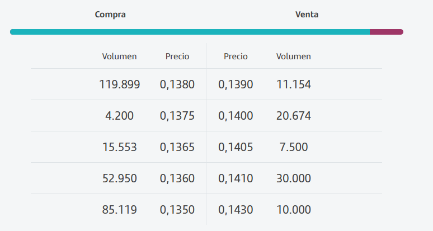Click buy volume 52.950
This screenshot has width=433, height=231.
click(119, 178)
